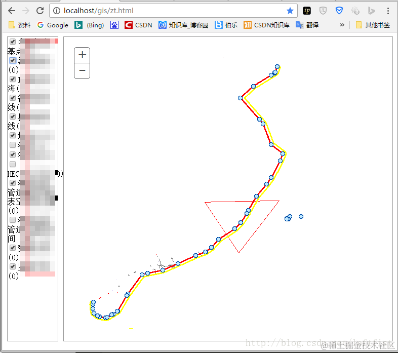
Task: Open the CSDN bookmark
Action: click(x=138, y=25)
